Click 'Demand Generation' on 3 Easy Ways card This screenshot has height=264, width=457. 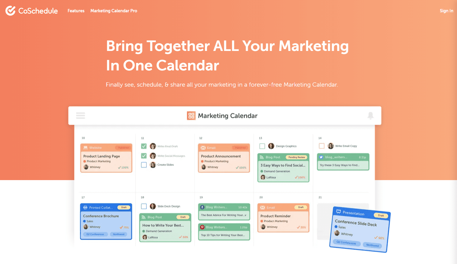click(x=277, y=171)
